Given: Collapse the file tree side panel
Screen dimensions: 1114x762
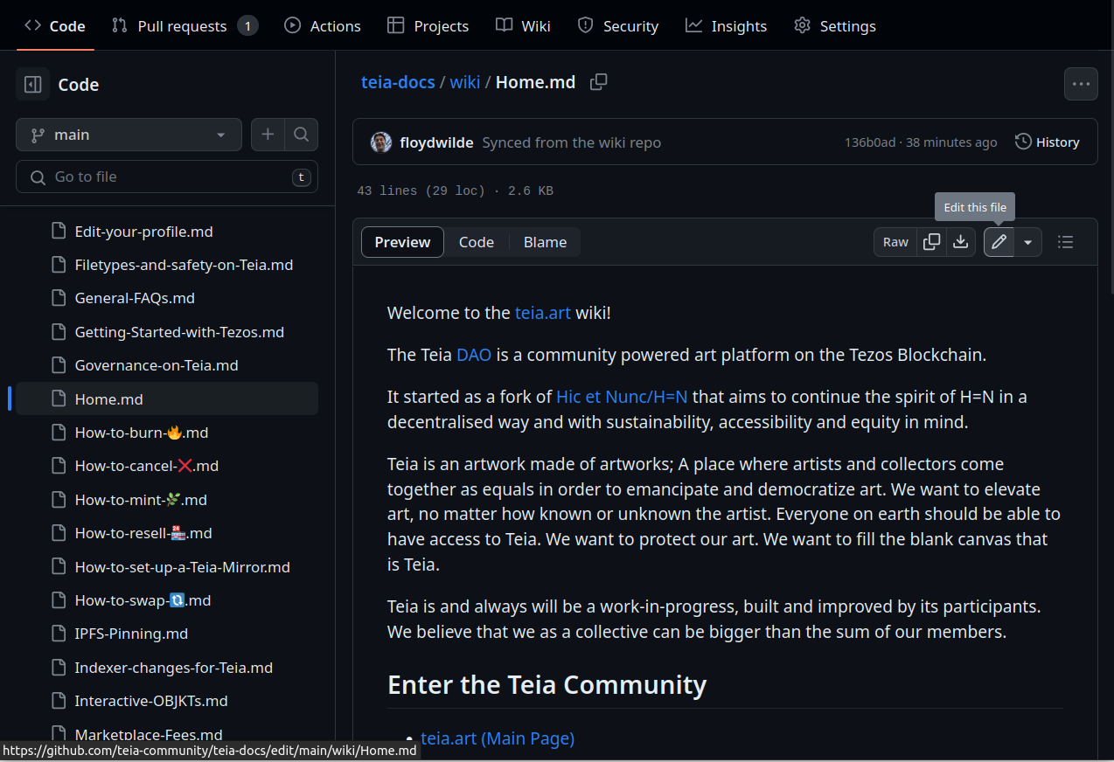Looking at the screenshot, I should coord(33,85).
